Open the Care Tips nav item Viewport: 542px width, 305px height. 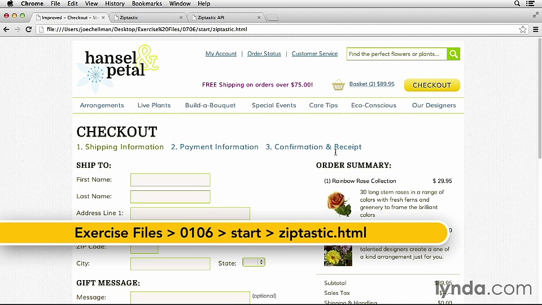pos(323,106)
